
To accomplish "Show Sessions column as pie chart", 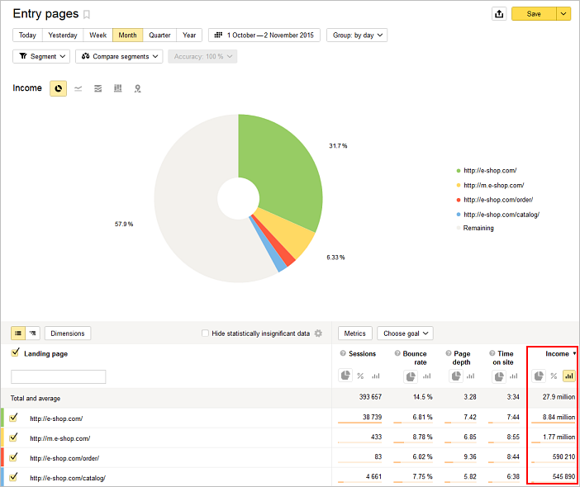I will [x=345, y=376].
